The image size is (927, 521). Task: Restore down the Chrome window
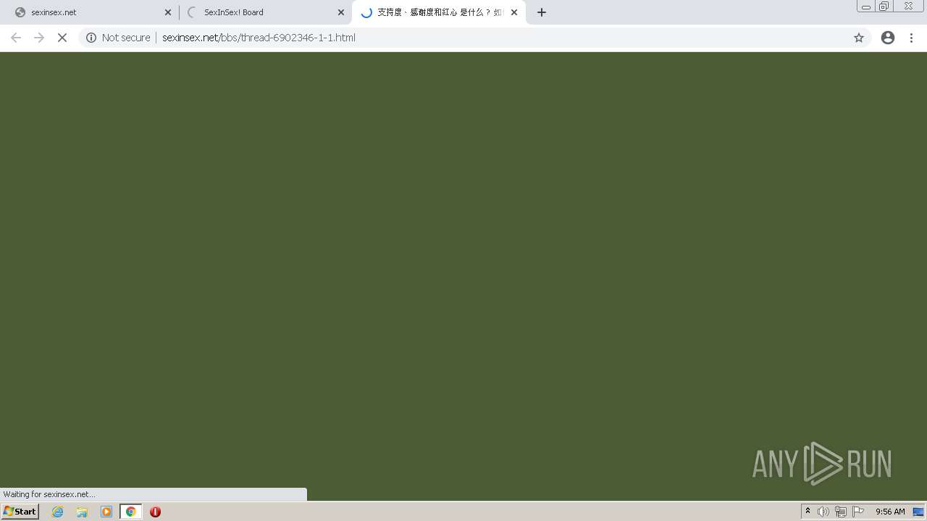[884, 7]
